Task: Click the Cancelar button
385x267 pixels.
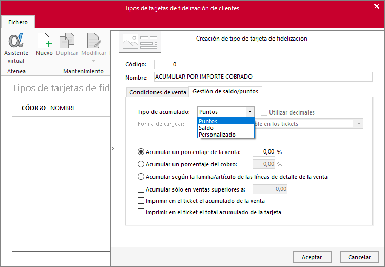Action: tap(359, 257)
